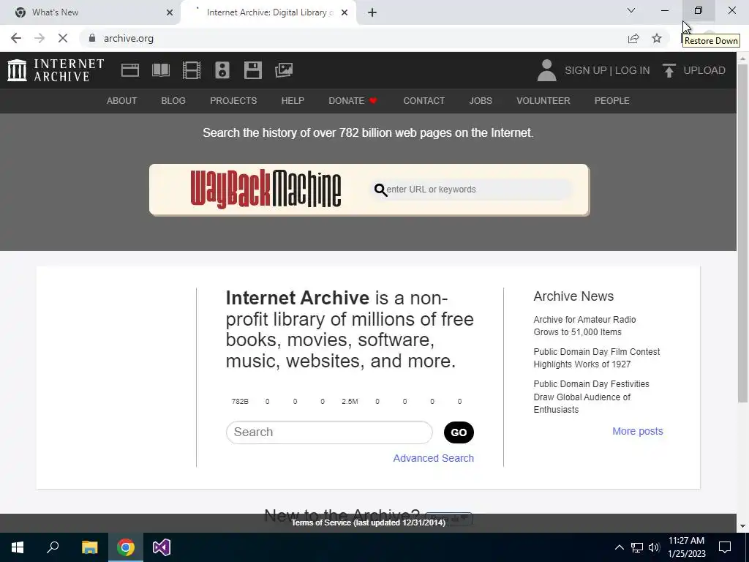Open the PEOPLE menu item

[612, 101]
